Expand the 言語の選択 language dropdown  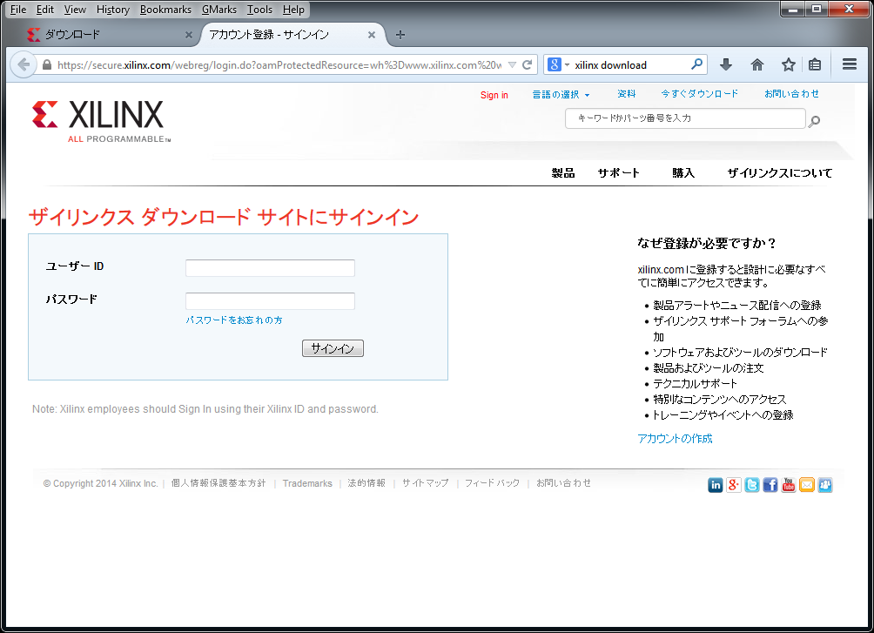561,94
